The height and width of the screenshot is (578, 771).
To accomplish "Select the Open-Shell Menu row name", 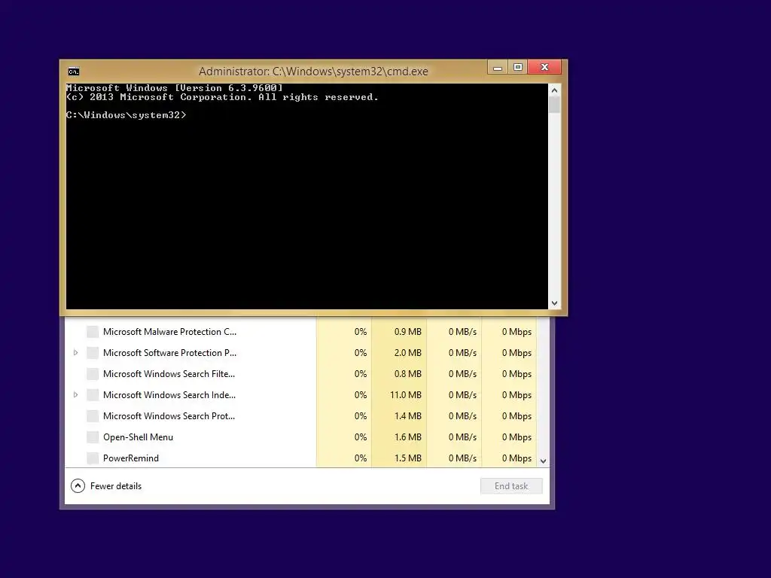I will (x=139, y=437).
